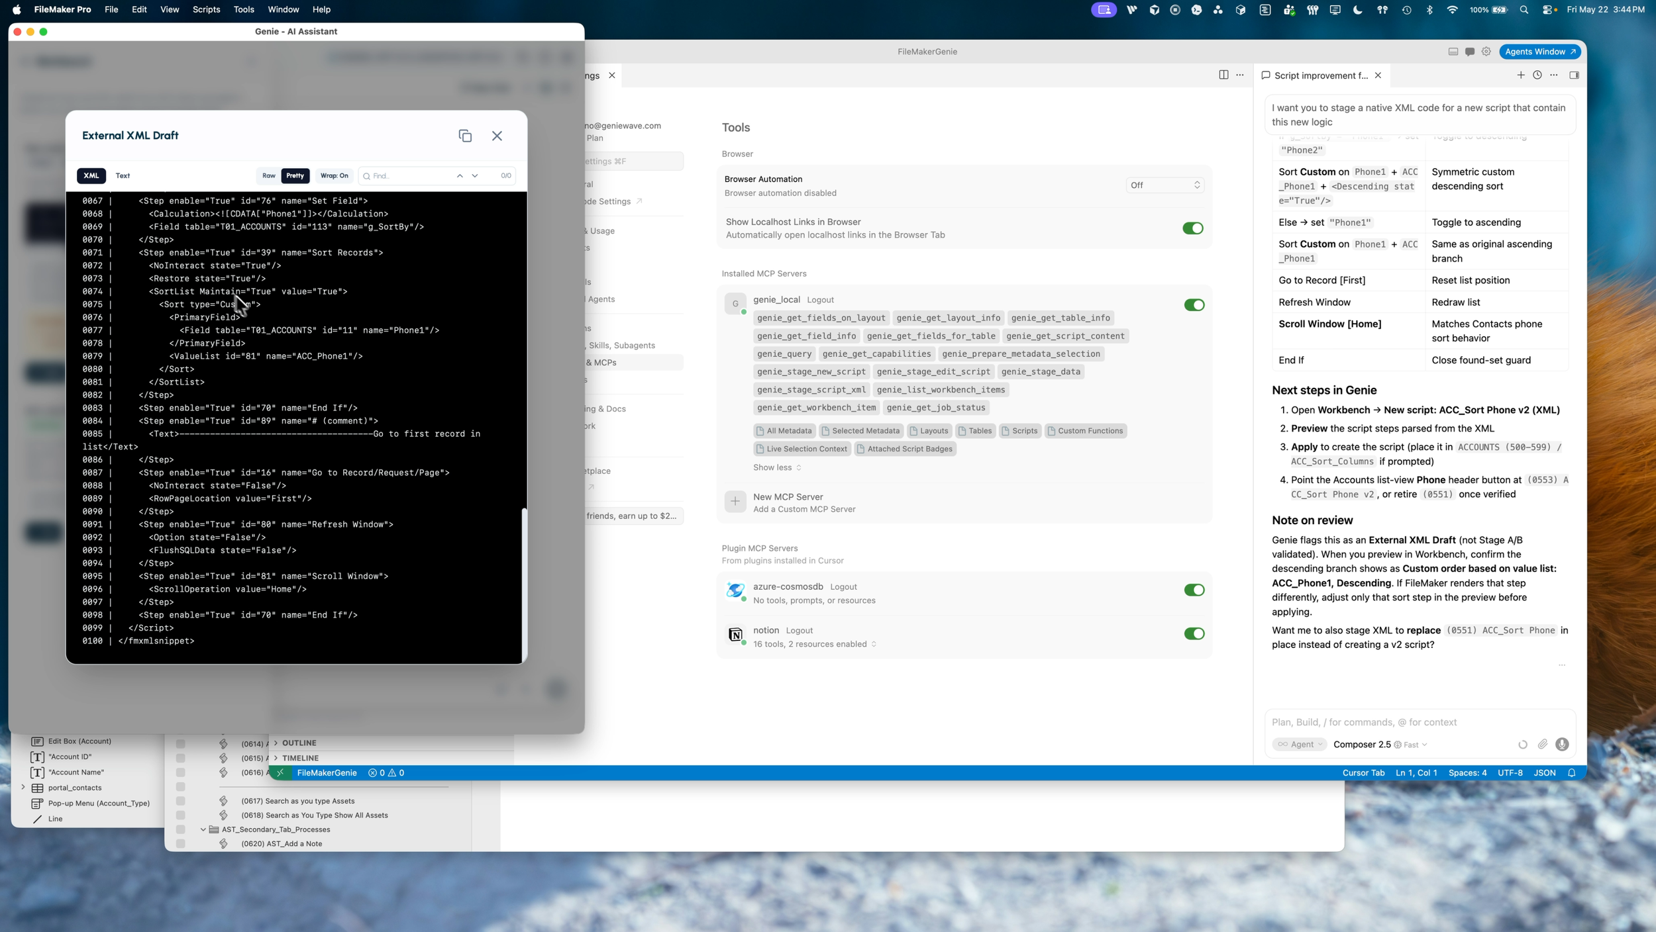
Task: Attach a file with paperclip icon
Action: click(1542, 745)
